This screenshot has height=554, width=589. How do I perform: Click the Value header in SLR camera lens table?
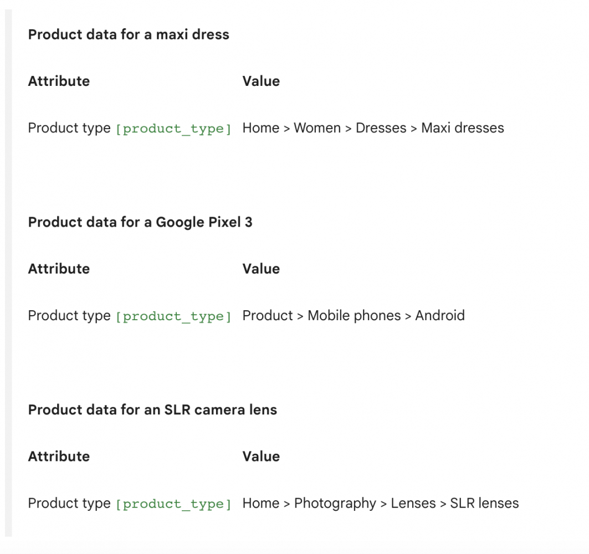[x=261, y=456]
